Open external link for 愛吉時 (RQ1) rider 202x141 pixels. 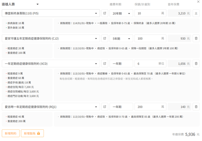coord(105,107)
